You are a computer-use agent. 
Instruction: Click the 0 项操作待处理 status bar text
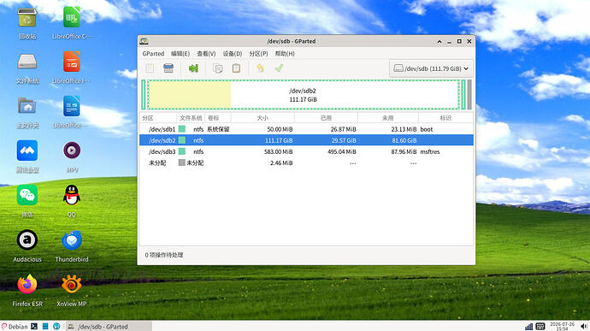coord(164,255)
